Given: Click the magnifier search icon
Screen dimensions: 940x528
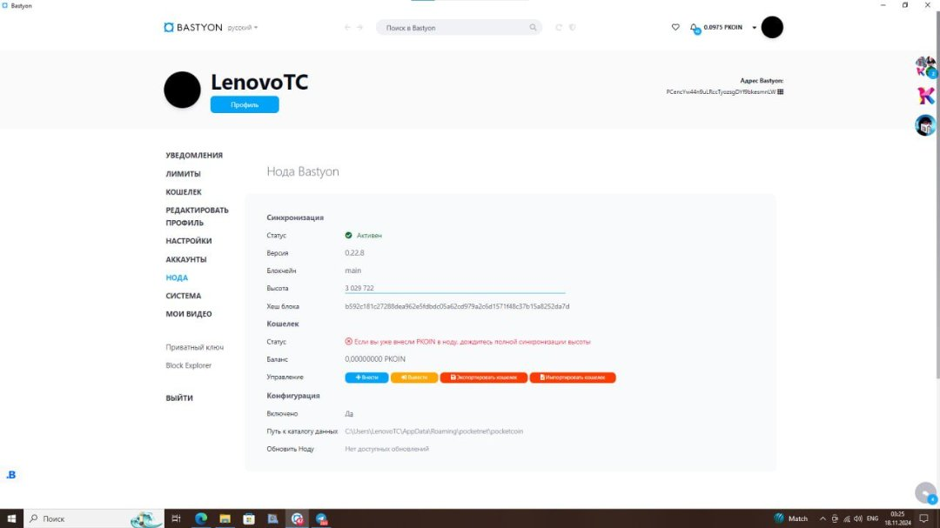Looking at the screenshot, I should 533,28.
